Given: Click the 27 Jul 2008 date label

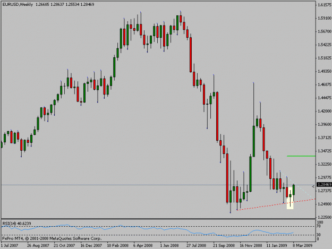Looking at the screenshot, I should tap(196, 246).
